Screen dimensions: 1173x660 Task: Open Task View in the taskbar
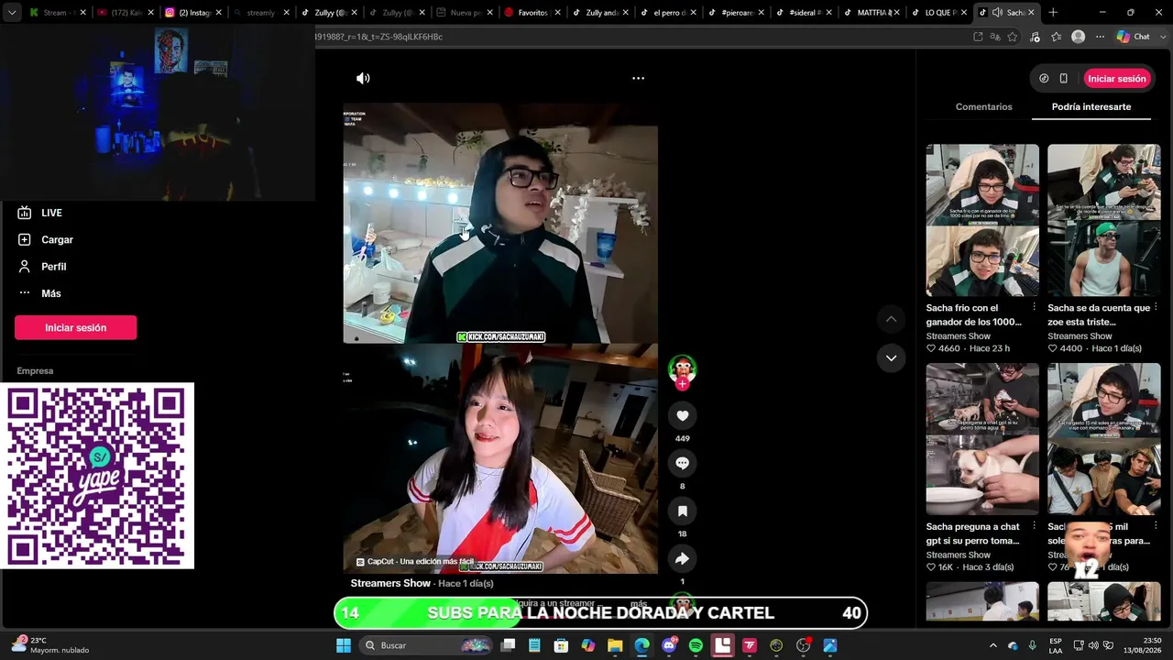point(509,645)
